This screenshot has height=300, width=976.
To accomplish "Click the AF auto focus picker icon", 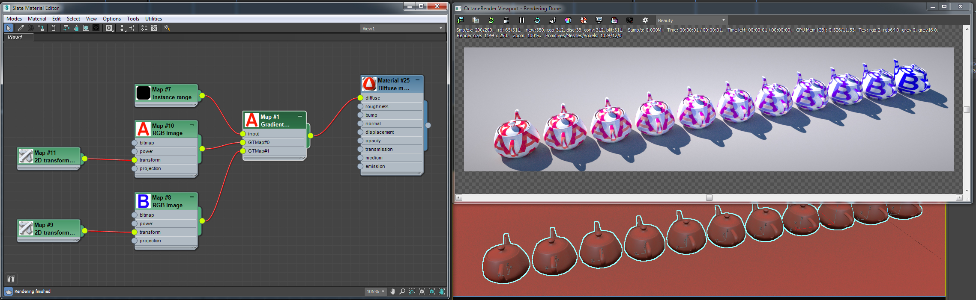I will 553,20.
